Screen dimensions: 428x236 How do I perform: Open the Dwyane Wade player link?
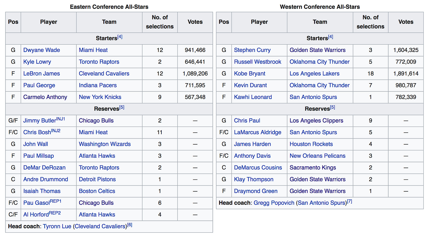42,50
